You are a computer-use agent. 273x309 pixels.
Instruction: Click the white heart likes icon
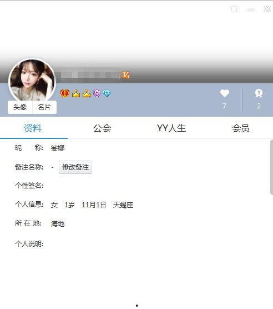point(225,93)
